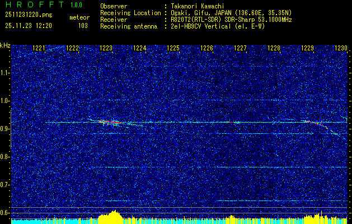
Task: Click time marker 1228
Action: [274, 48]
